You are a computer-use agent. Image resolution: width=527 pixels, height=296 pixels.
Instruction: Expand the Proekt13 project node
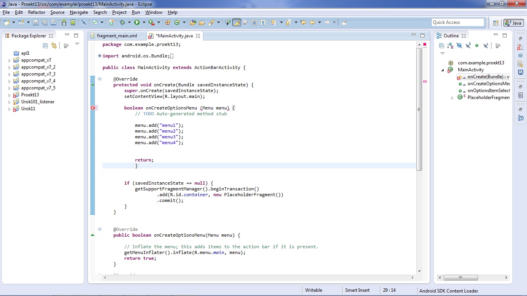(10, 95)
